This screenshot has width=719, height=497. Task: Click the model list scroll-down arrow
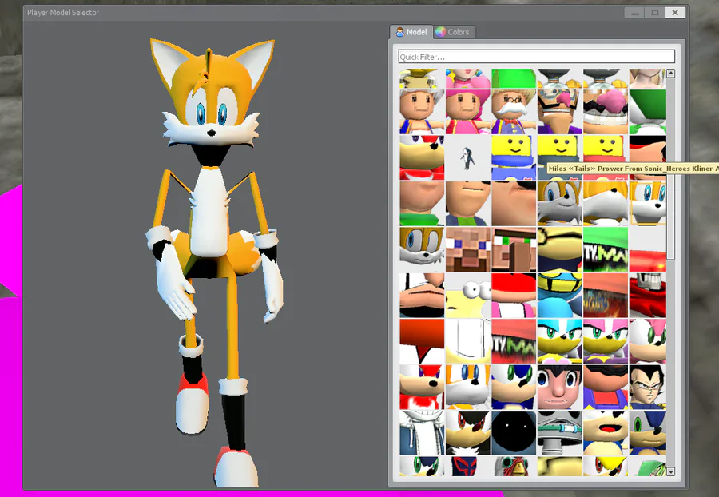pos(670,471)
